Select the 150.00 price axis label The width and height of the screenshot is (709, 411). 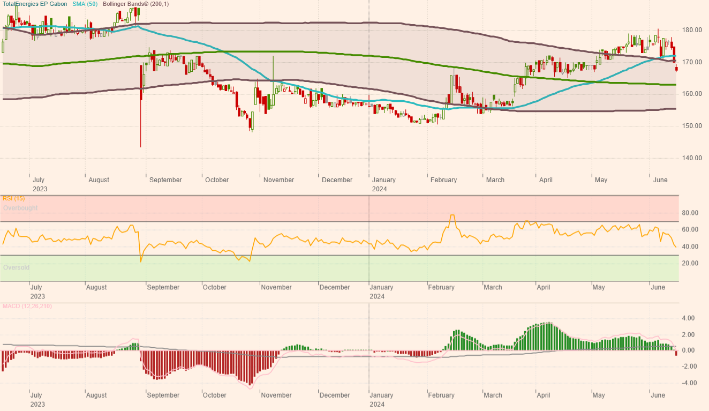693,126
